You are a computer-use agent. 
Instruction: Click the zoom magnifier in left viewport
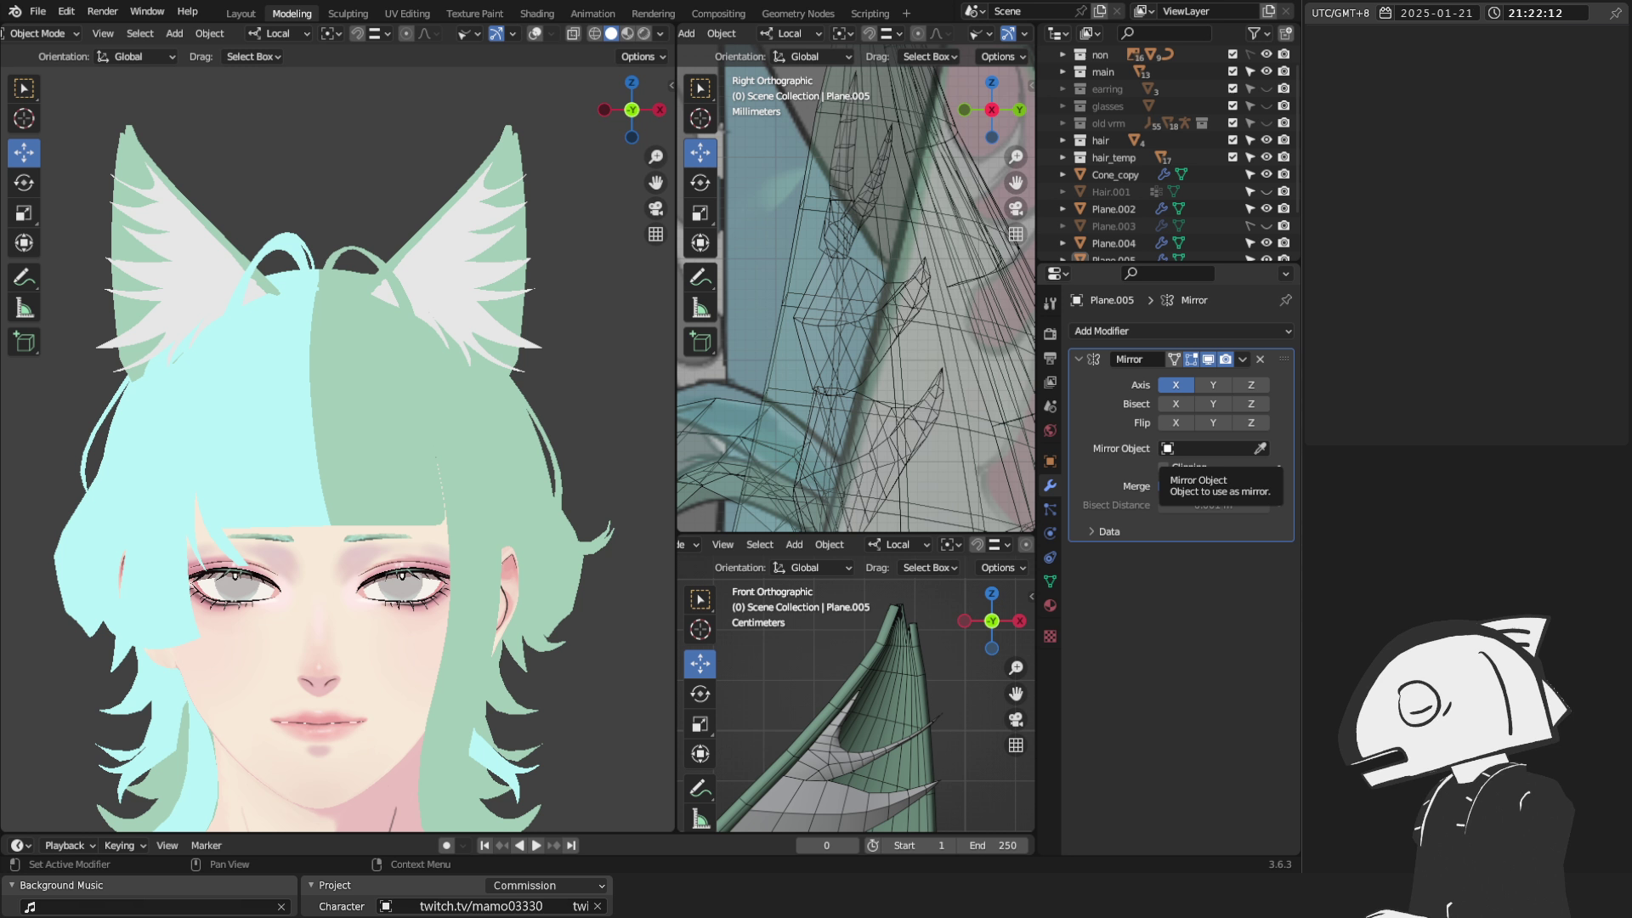coord(655,157)
